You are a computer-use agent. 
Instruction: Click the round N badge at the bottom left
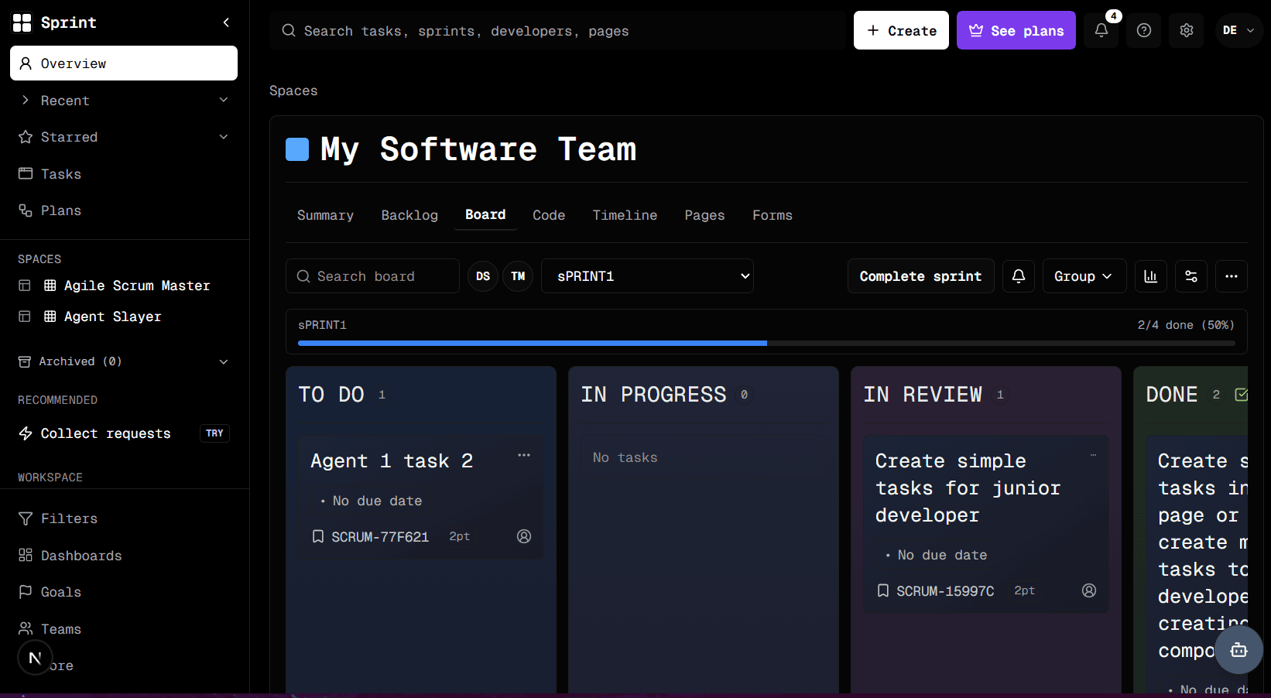click(35, 658)
